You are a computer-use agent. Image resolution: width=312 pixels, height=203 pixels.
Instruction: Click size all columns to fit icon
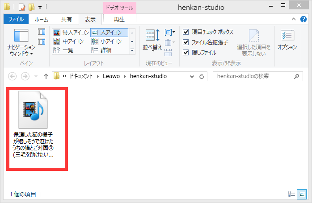point(168,53)
